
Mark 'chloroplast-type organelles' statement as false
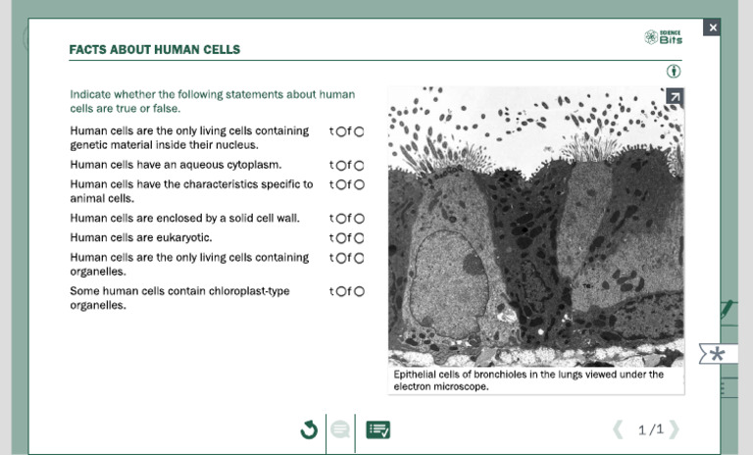point(359,291)
